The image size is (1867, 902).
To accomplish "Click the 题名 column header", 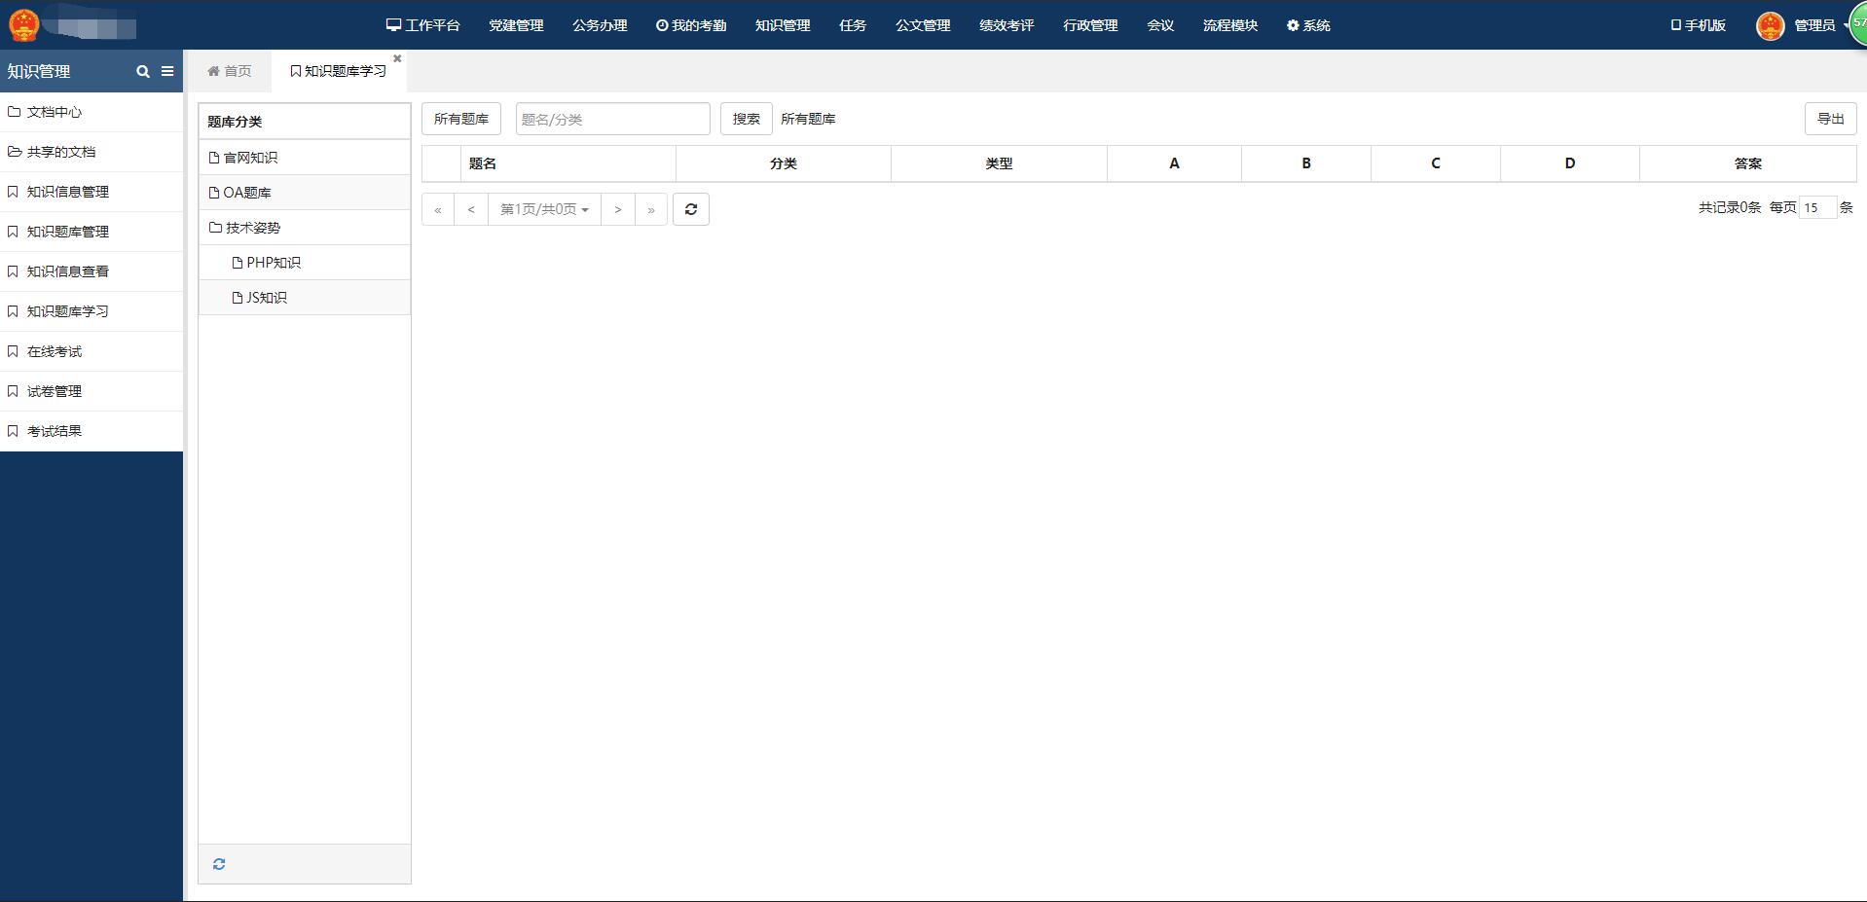I will tap(568, 163).
